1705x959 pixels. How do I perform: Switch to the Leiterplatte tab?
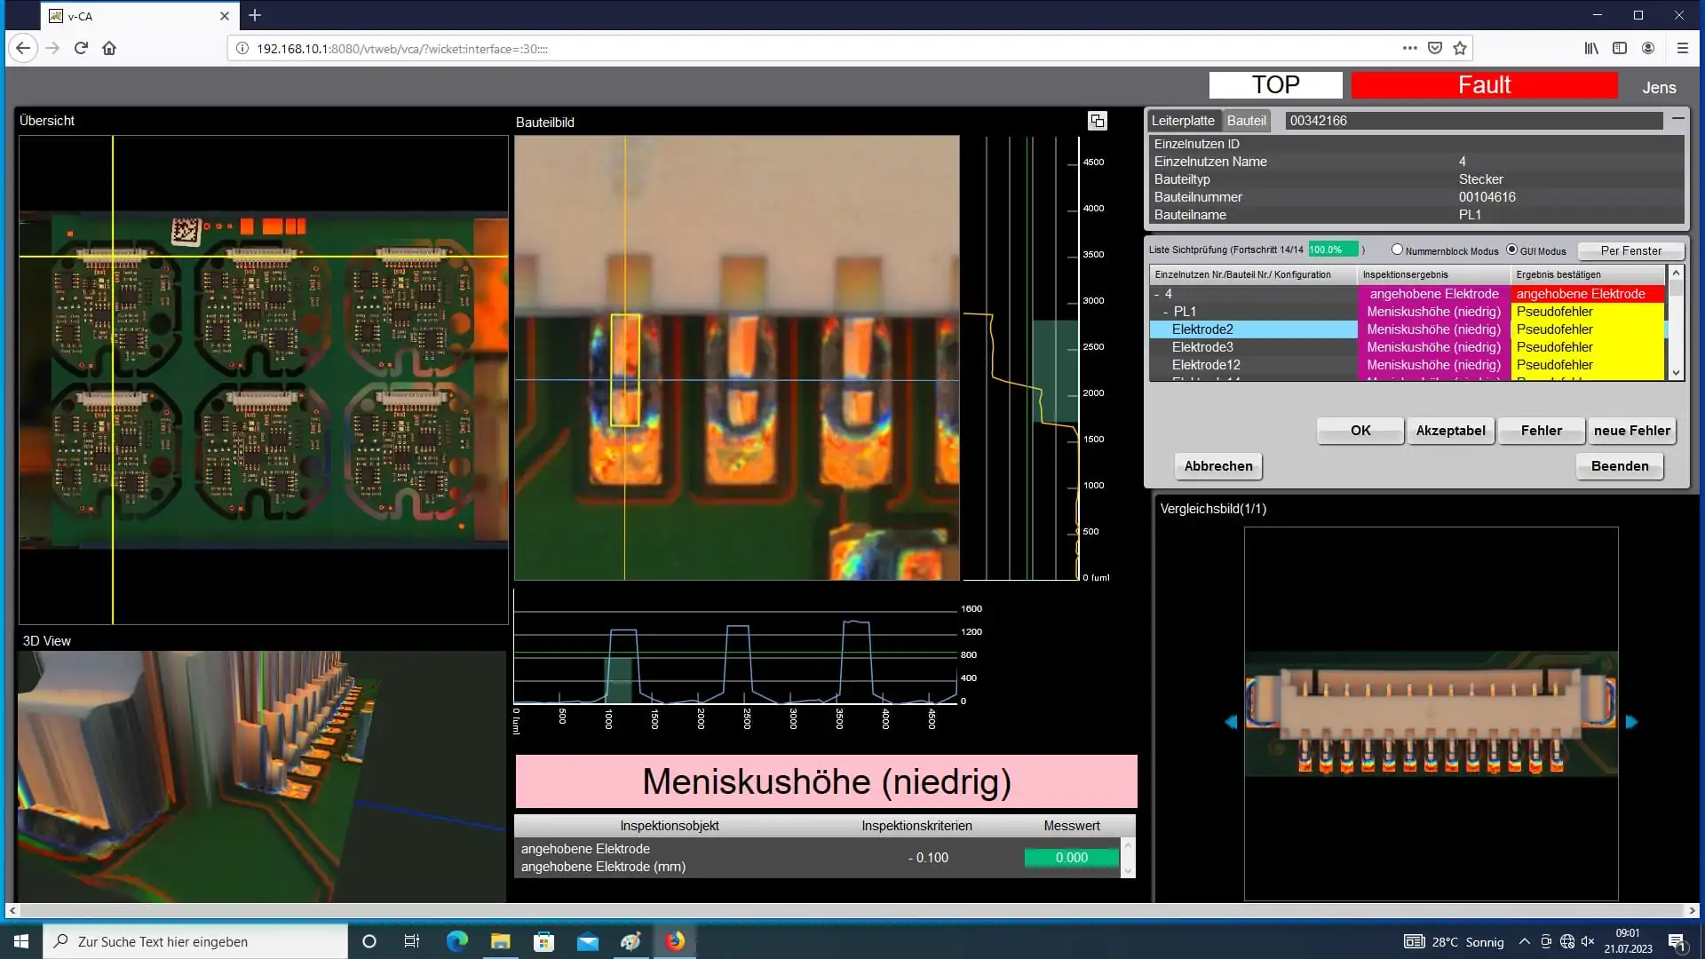click(1184, 120)
